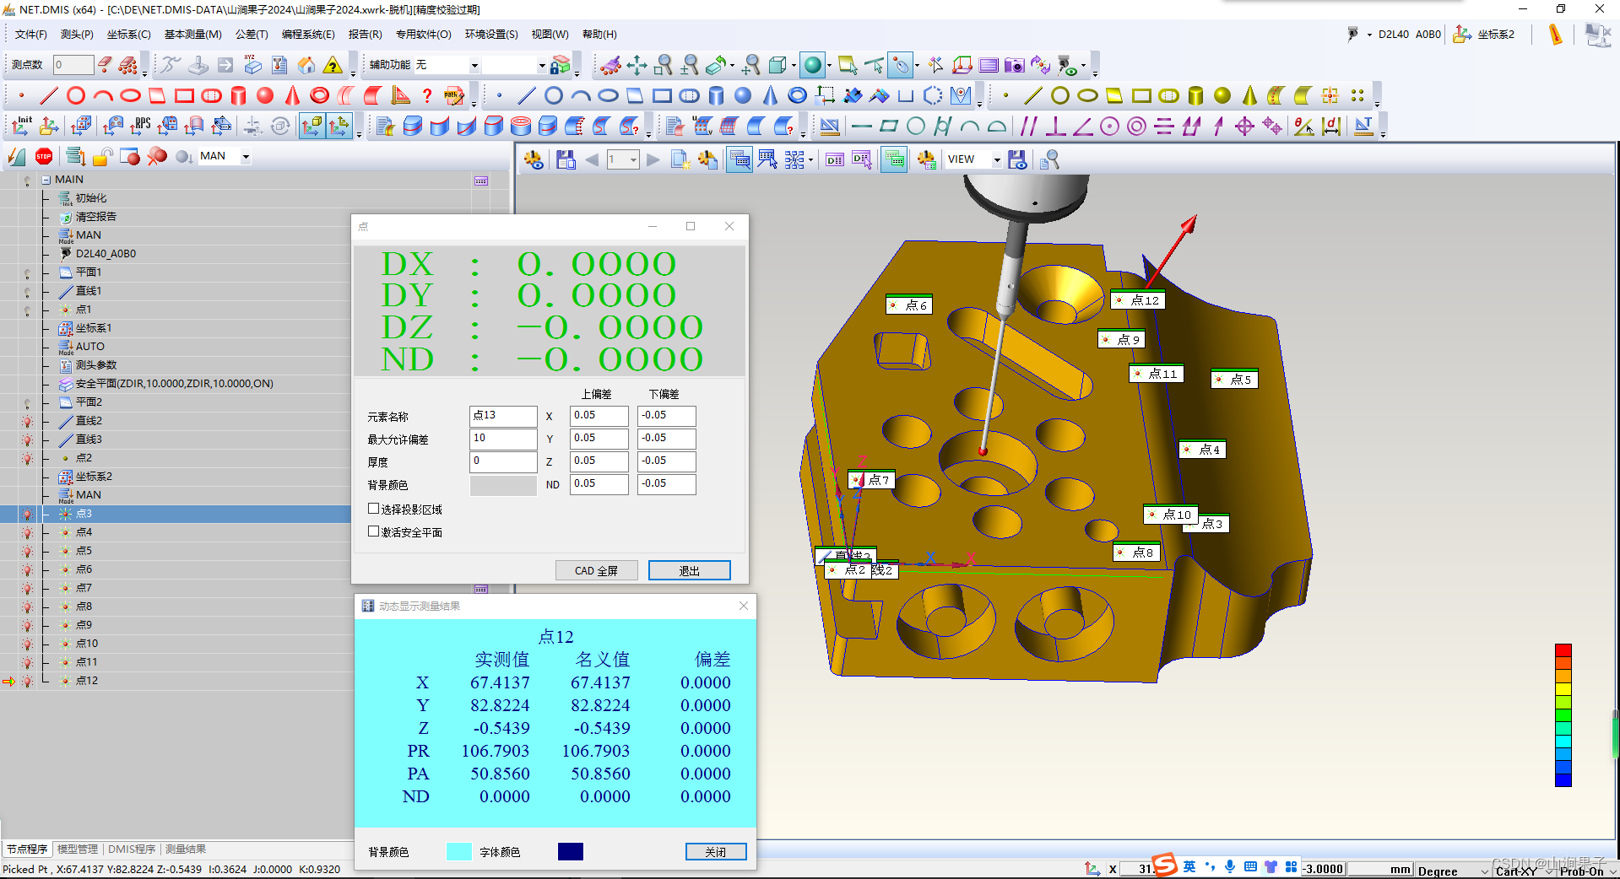Screen dimensions: 1620x879
Task: Click the four-arrow pan view icon
Action: pos(637,65)
